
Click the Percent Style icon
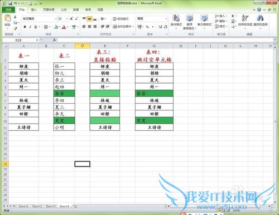(147, 27)
